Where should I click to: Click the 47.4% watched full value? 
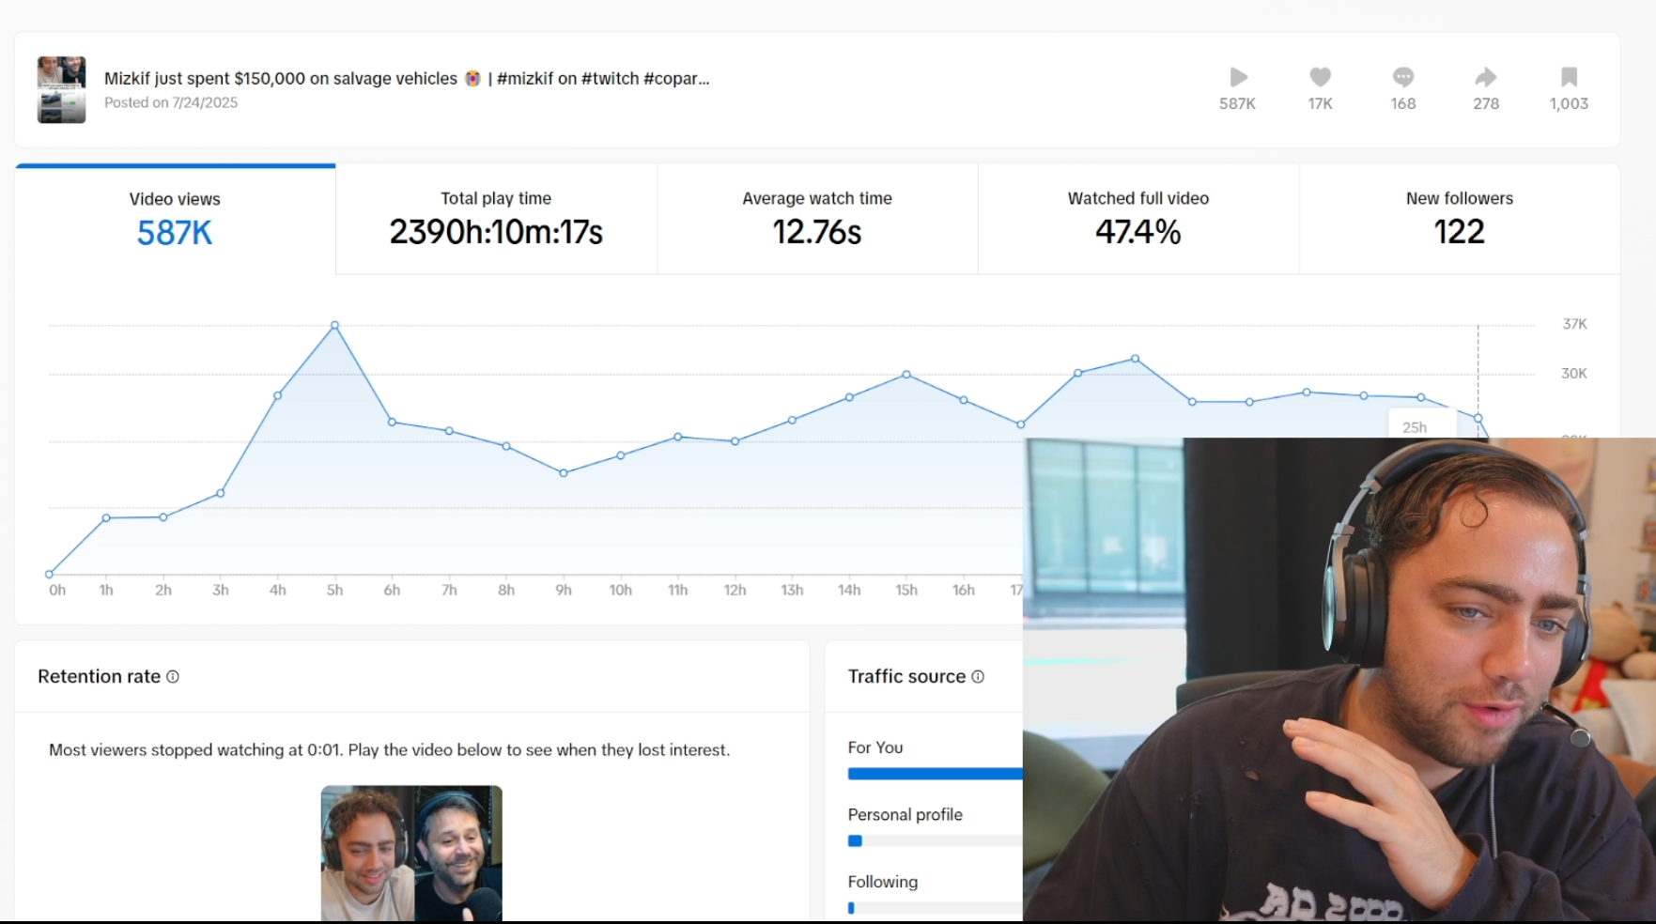pos(1138,232)
